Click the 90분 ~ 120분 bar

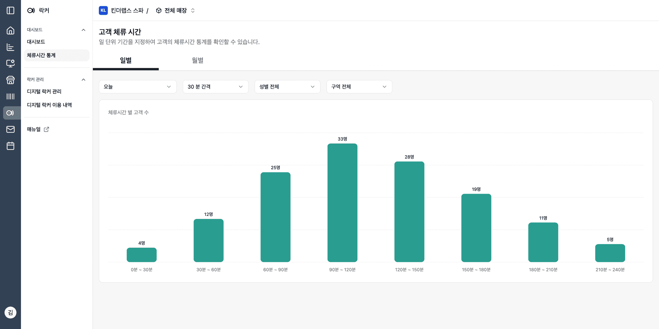(342, 203)
